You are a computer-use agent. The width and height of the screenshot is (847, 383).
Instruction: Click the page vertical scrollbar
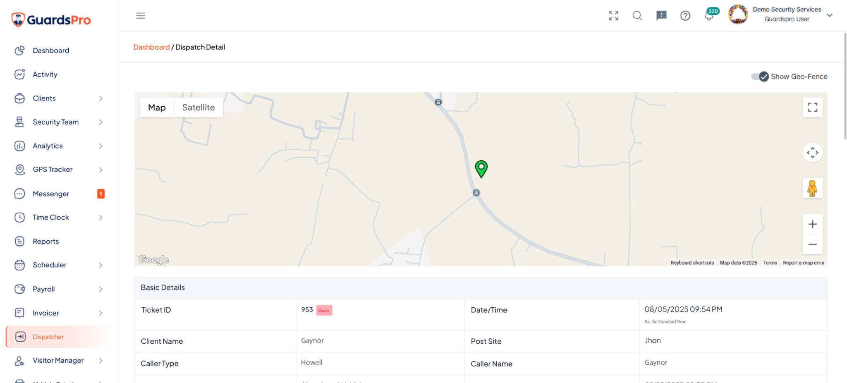tap(845, 86)
